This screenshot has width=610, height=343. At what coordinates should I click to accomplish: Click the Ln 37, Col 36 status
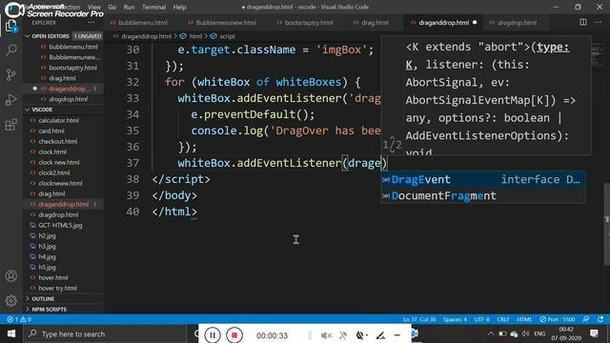pyautogui.click(x=419, y=319)
